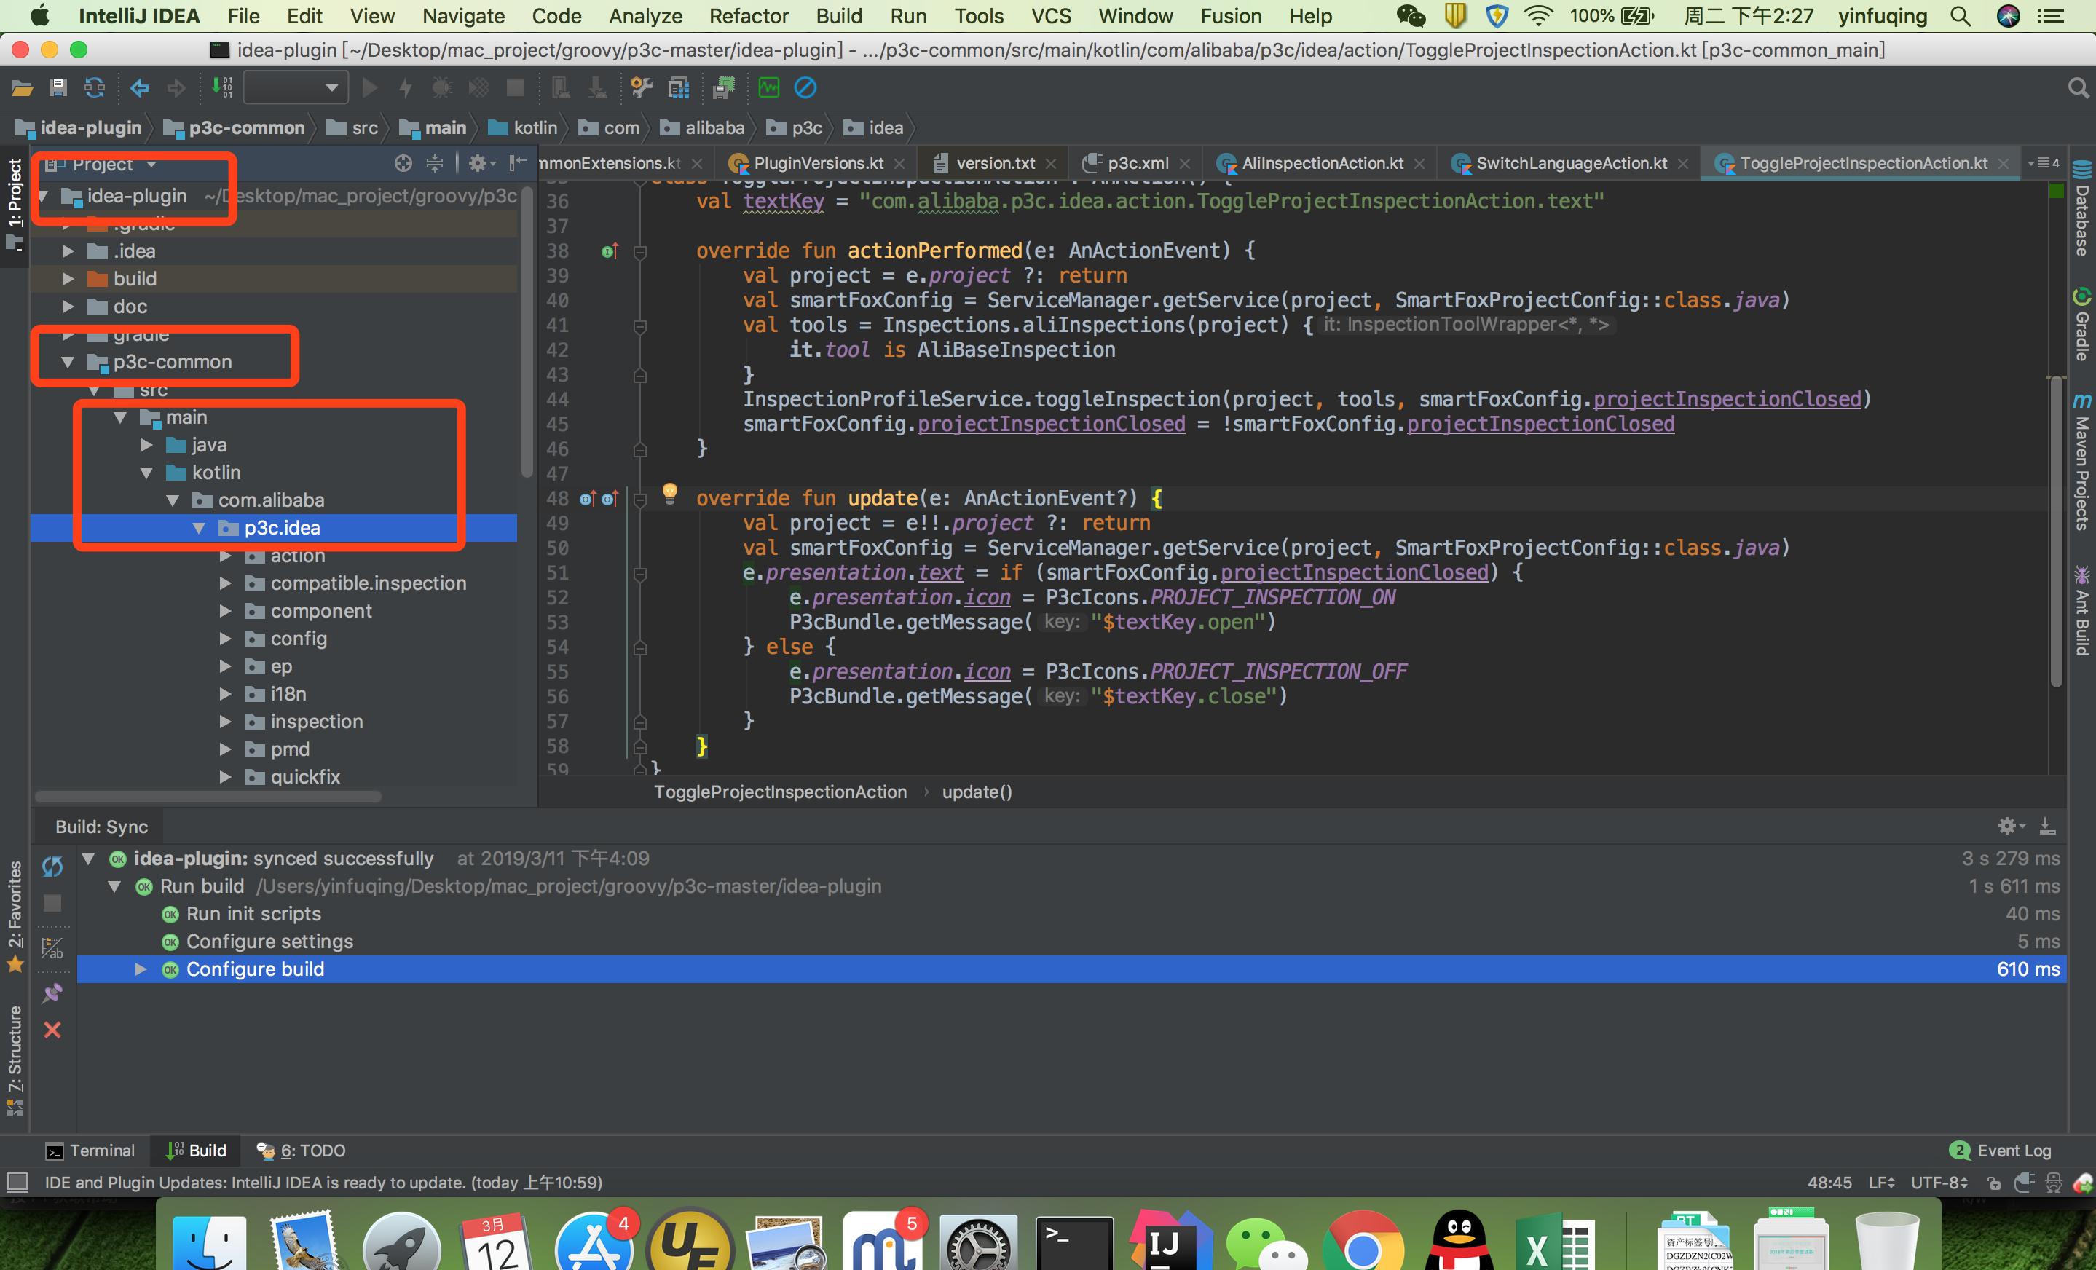Screen dimensions: 2096x1270
Task: Toggle the Favorites side tool window
Action: pyautogui.click(x=15, y=915)
